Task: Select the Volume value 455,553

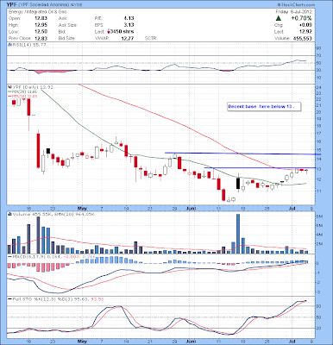Action: click(303, 38)
